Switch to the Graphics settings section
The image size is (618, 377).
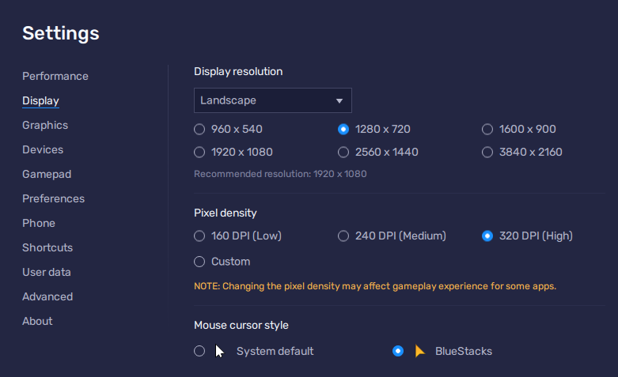tap(45, 125)
